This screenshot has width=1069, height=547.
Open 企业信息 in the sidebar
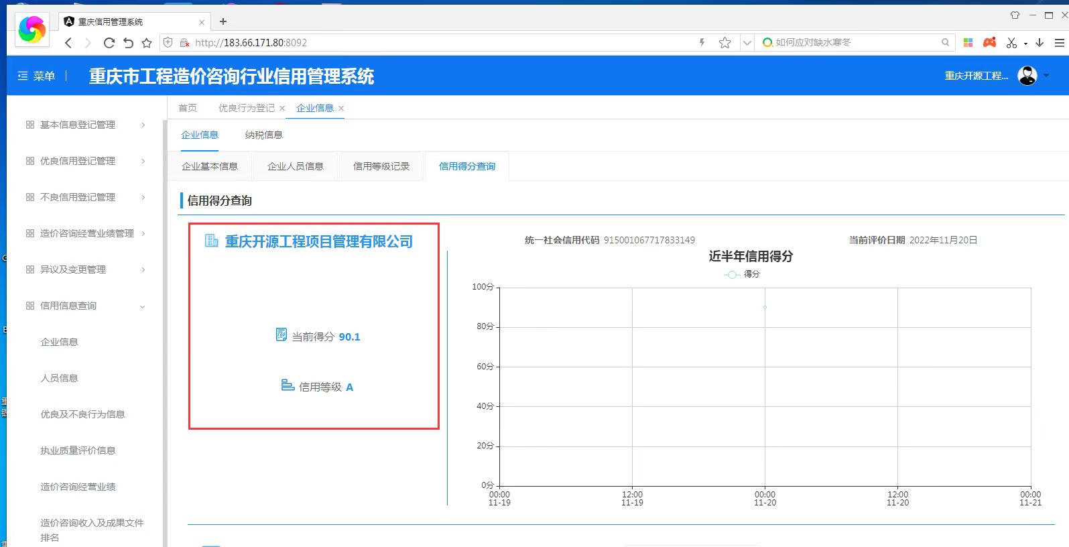59,342
